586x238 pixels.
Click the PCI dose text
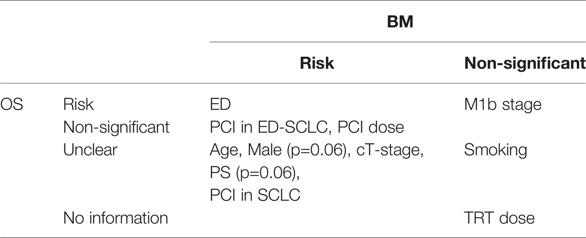coord(370,127)
